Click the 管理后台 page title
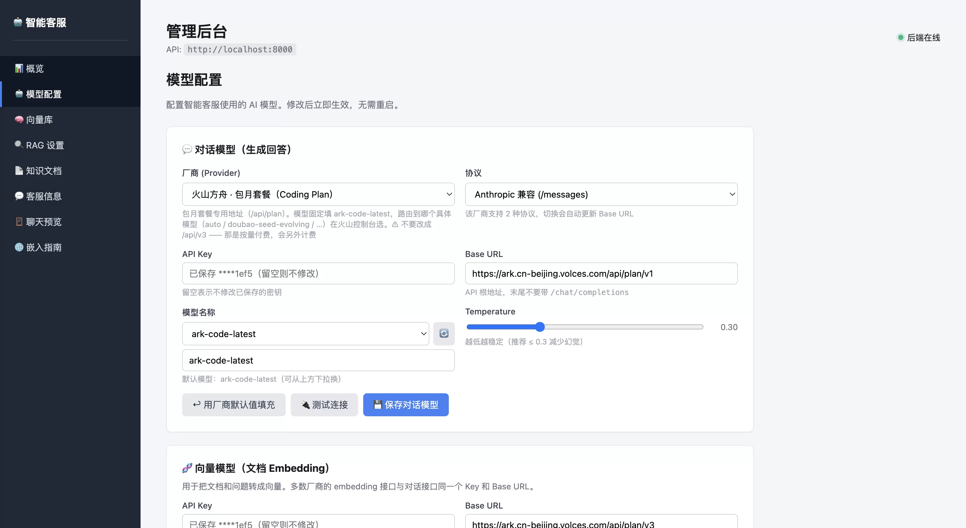The height and width of the screenshot is (528, 966). pyautogui.click(x=196, y=32)
